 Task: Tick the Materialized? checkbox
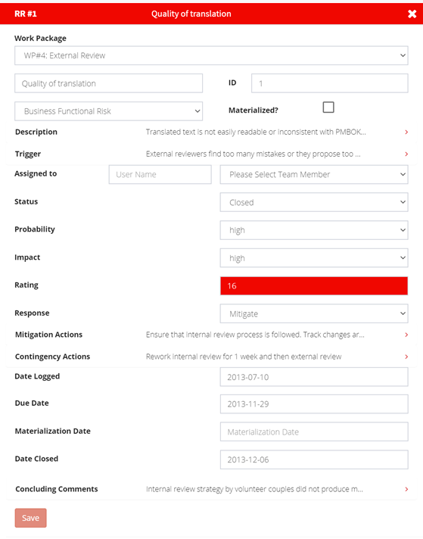coord(328,107)
